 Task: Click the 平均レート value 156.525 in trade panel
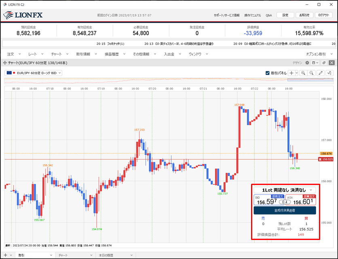[x=306, y=229]
